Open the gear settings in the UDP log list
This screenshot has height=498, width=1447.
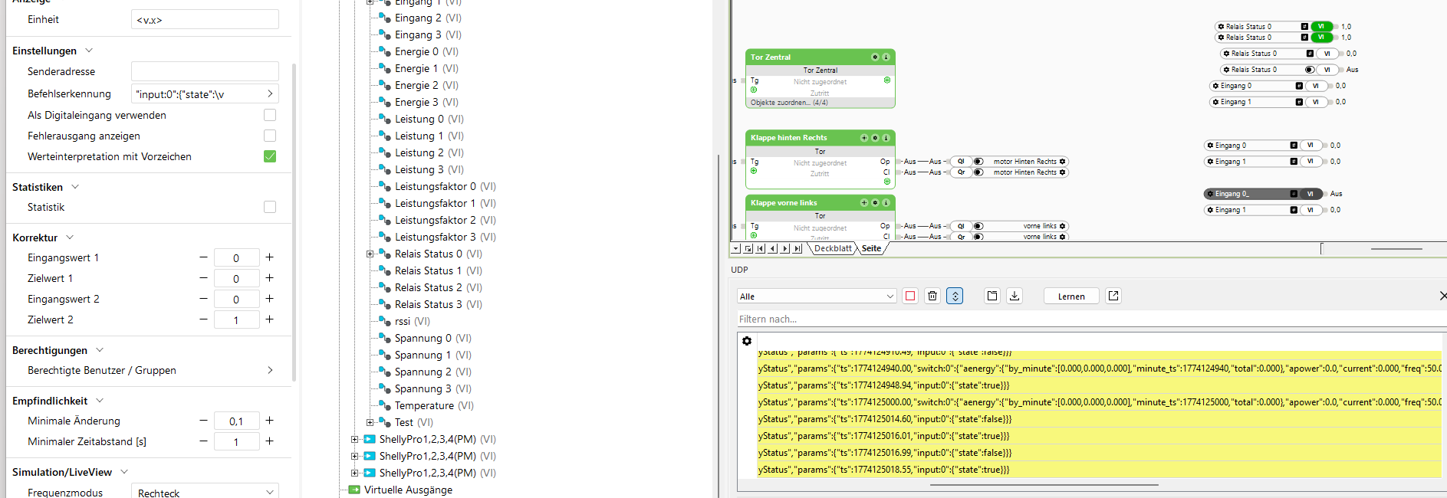click(747, 341)
